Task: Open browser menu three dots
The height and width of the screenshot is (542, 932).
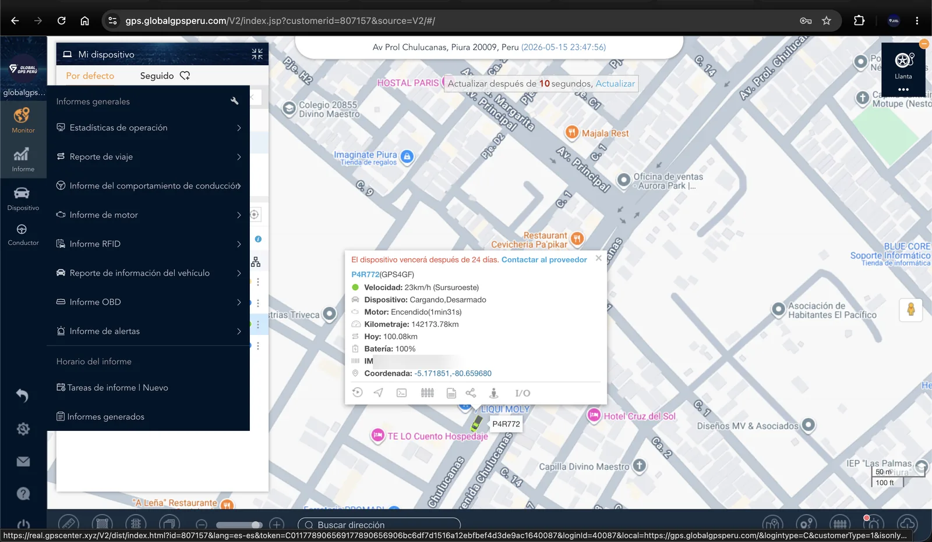Action: click(917, 21)
